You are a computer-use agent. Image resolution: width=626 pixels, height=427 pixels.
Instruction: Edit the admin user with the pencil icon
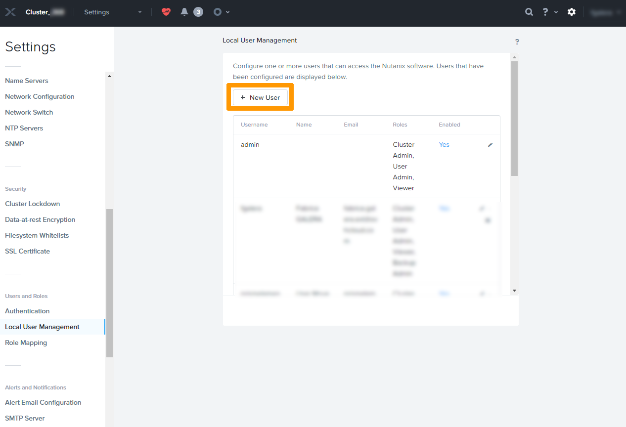pyautogui.click(x=490, y=144)
